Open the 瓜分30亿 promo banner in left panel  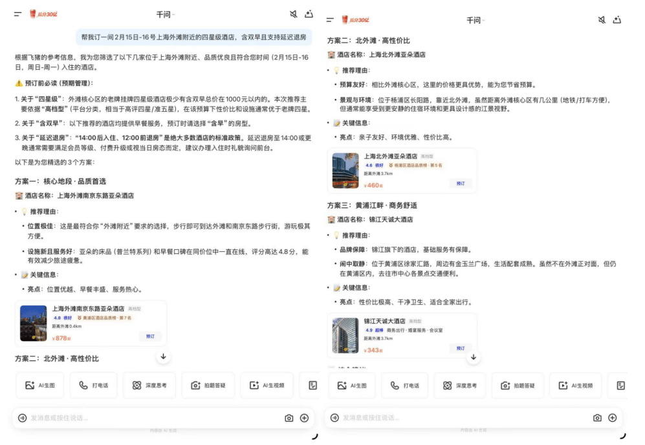pos(41,14)
